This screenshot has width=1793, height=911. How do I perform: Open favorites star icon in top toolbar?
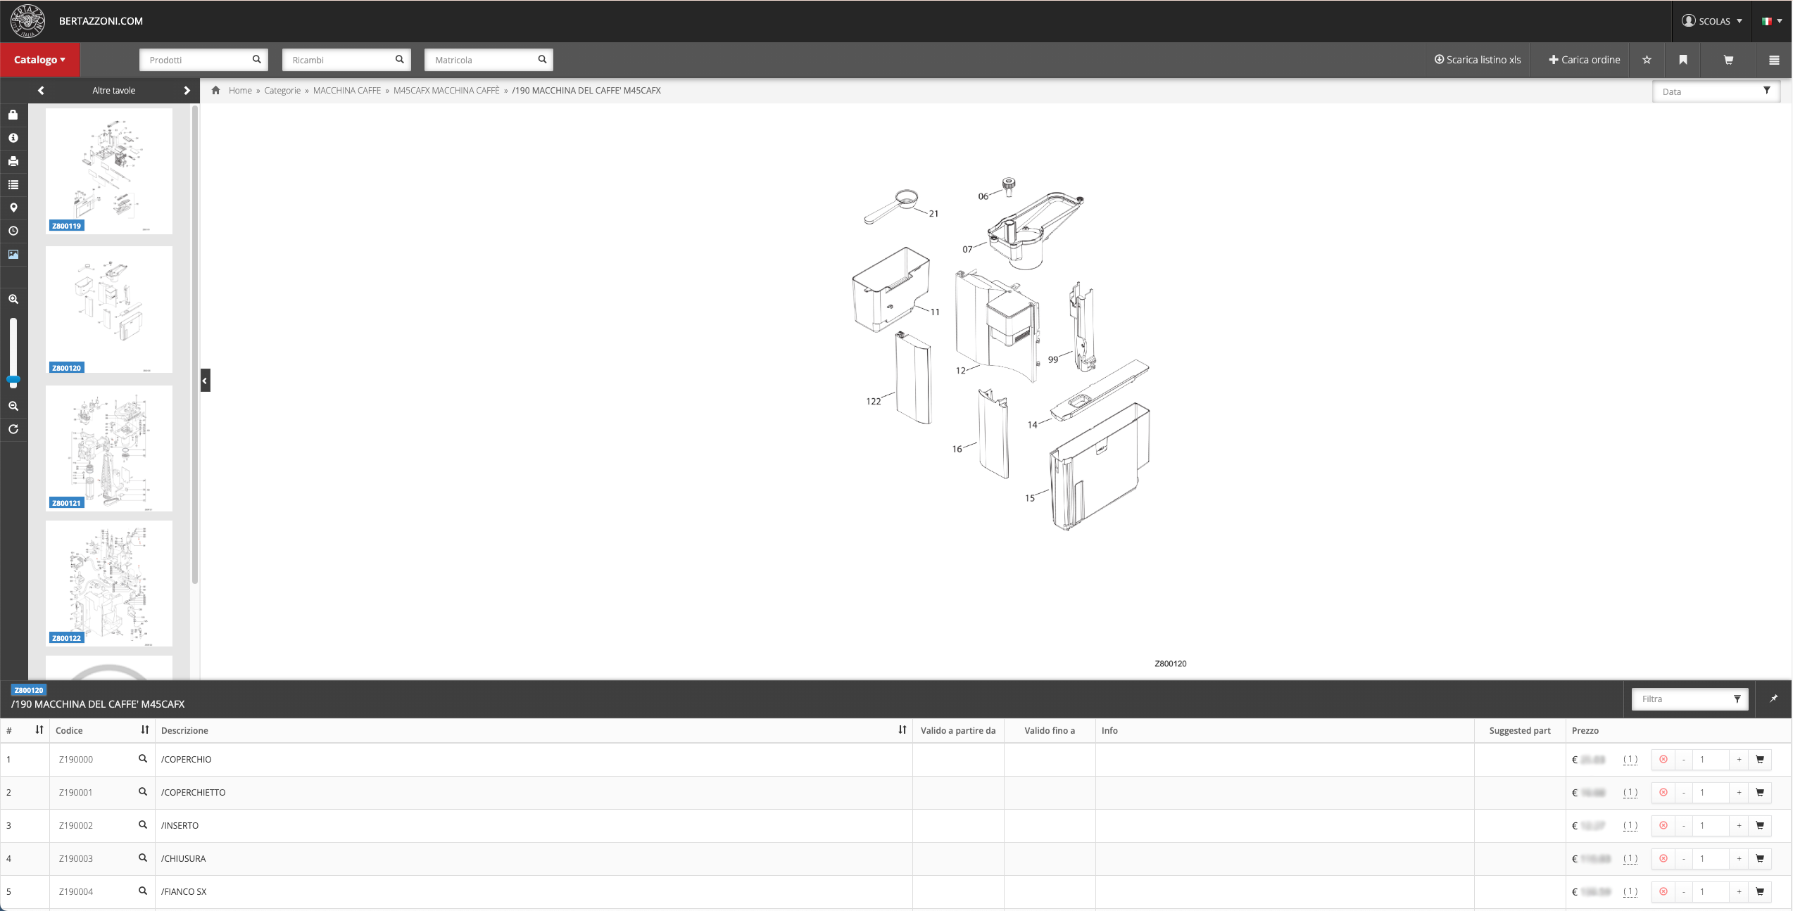(1647, 60)
